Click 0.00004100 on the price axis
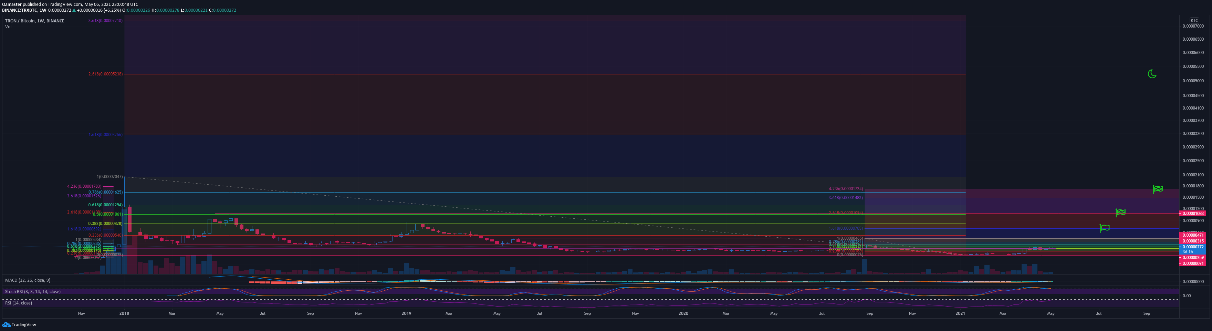 1193,108
